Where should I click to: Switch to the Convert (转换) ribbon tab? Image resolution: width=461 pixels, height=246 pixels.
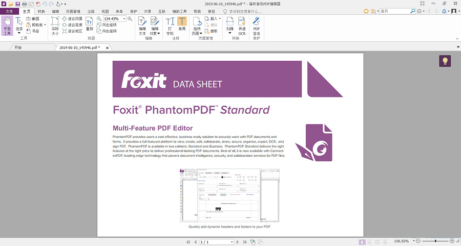pos(41,11)
